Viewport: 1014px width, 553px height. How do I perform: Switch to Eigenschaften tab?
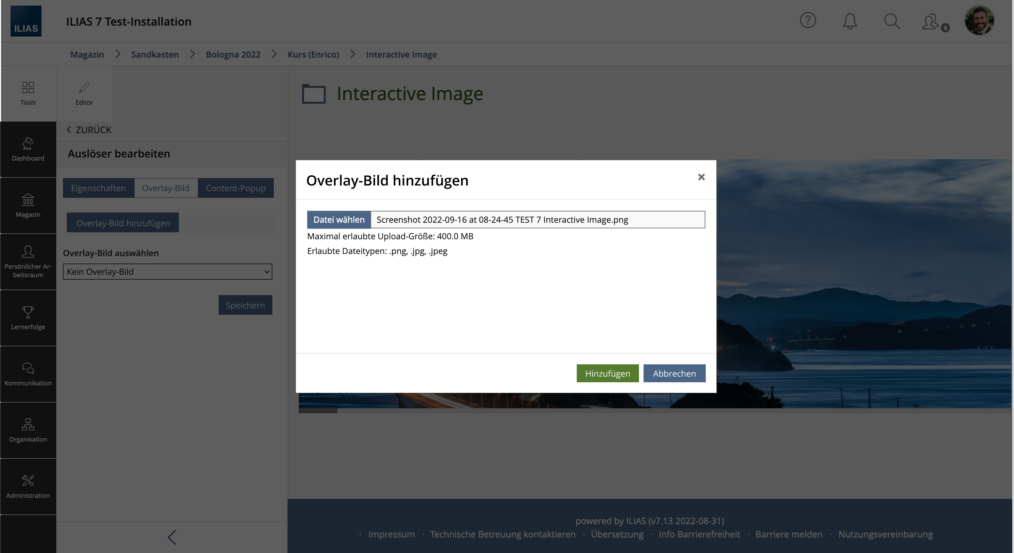(x=98, y=188)
